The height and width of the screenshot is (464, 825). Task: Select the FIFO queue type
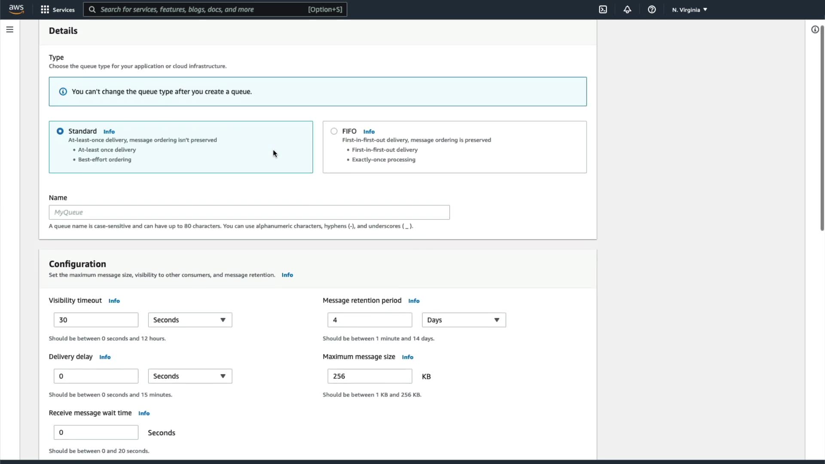point(334,131)
